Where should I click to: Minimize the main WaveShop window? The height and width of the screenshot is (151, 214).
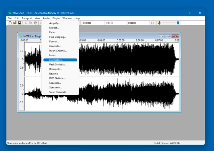click(x=180, y=13)
